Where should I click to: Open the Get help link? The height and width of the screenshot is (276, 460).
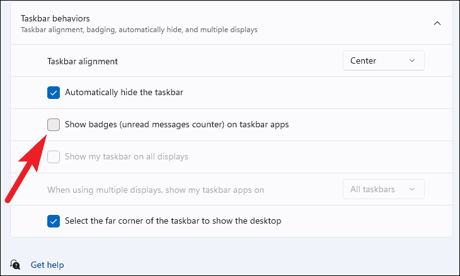tap(47, 265)
